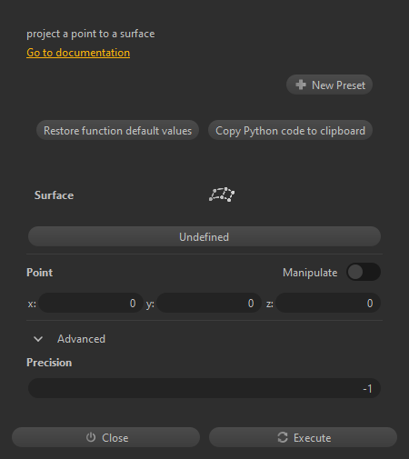Click the Advanced section label
Screen dimensions: 409x459
click(x=81, y=339)
